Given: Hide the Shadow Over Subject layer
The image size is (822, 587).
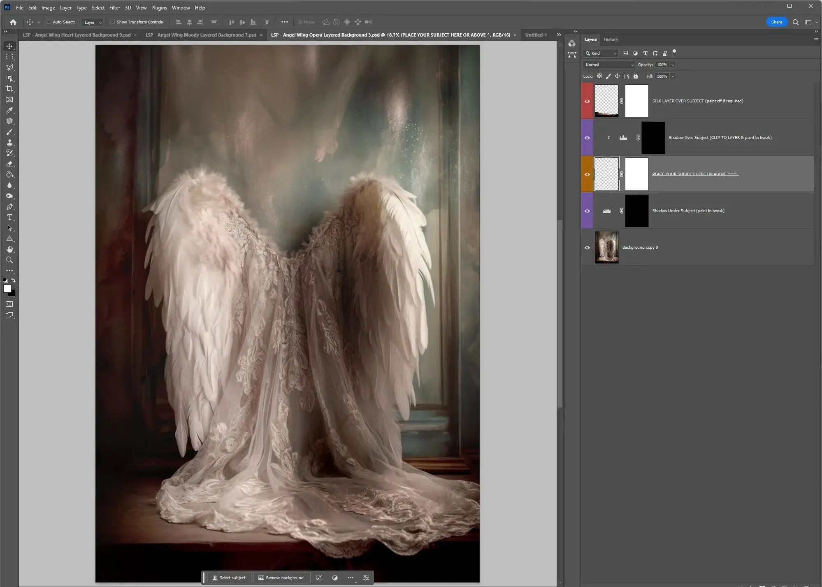Looking at the screenshot, I should tap(587, 138).
